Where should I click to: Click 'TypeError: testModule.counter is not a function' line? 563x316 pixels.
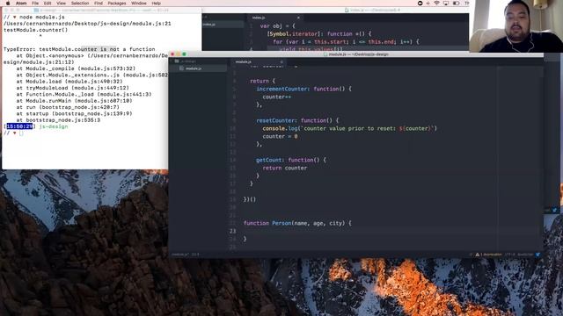79,49
